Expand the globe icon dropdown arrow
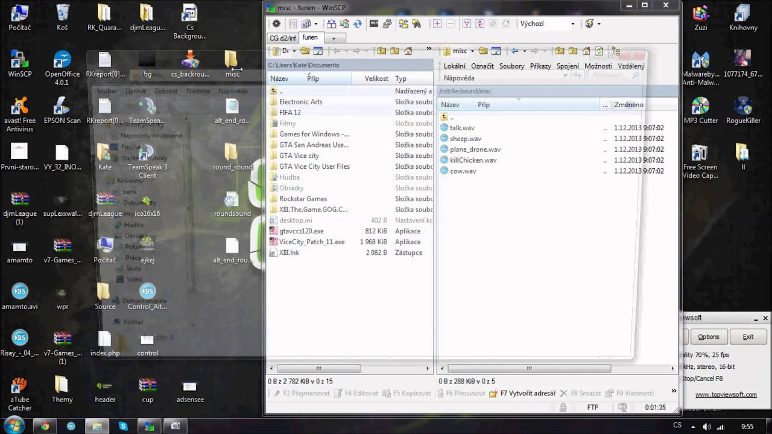Viewport: 772px width, 434px height. pyautogui.click(x=598, y=24)
